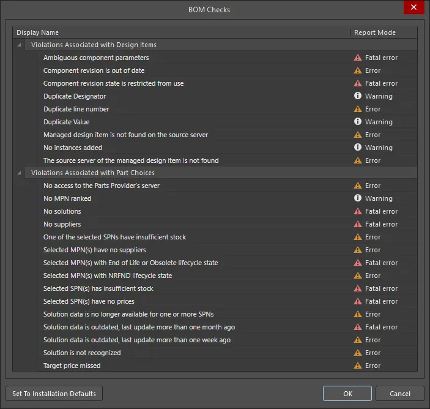Screen dimensions: 430x409
Task: Select the 'Duplicate Value' check
Action: click(x=228, y=122)
